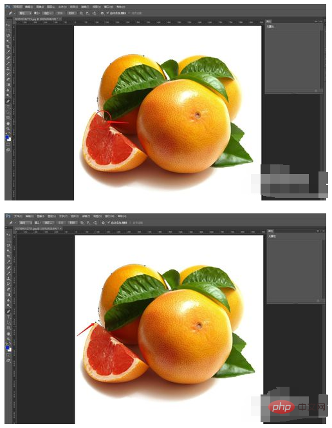This screenshot has width=332, height=428.
Task: Select the Zoom tool in upper Photoshop window
Action: pyautogui.click(x=8, y=128)
